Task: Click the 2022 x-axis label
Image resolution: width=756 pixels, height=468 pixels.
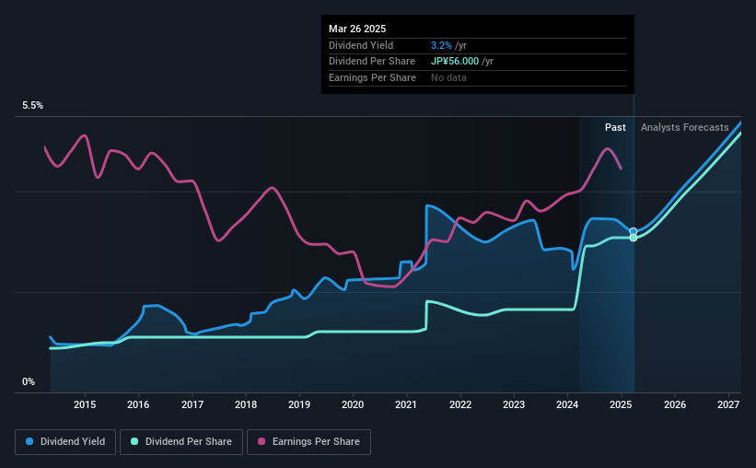Action: (x=460, y=404)
